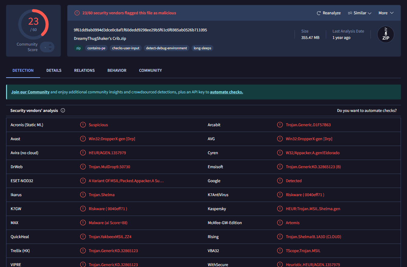
Task: Upvote the Community Score with the up arrow
Action: [50, 45]
